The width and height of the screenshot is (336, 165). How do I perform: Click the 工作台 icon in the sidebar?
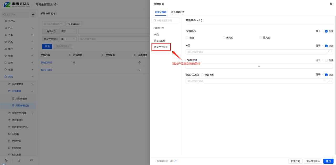pyautogui.click(x=6, y=21)
